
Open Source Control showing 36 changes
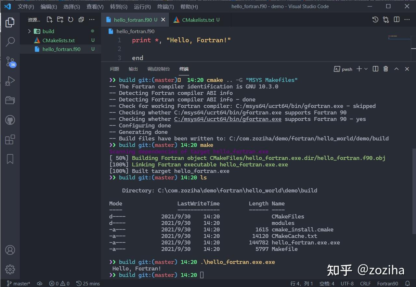point(10,62)
